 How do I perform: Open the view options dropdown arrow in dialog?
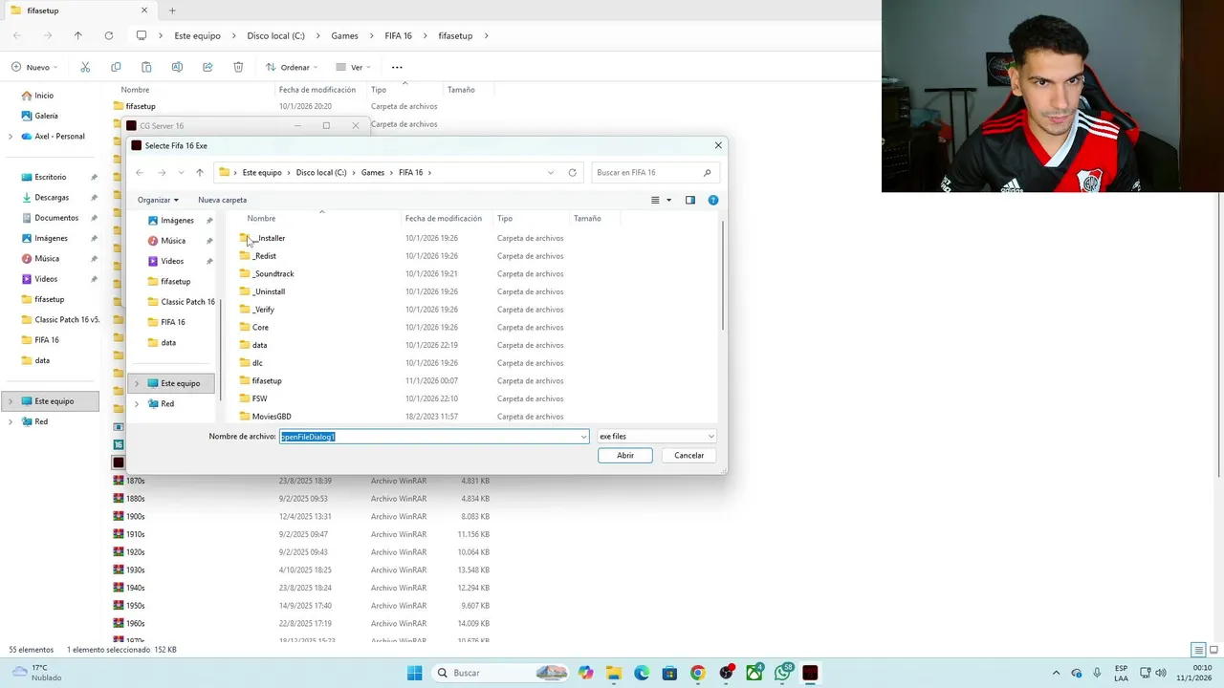coord(668,200)
